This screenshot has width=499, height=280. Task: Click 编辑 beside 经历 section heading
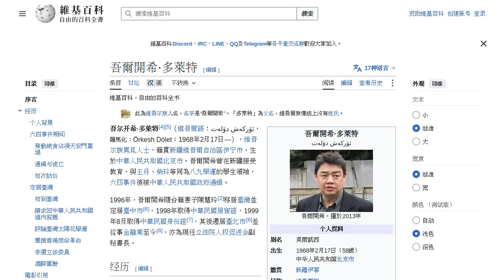143,269
